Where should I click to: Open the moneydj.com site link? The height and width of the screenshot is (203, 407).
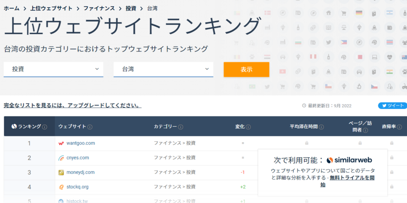click(x=80, y=172)
